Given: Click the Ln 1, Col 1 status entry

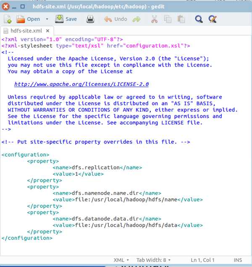Looking at the screenshot, I should pos(202,260).
